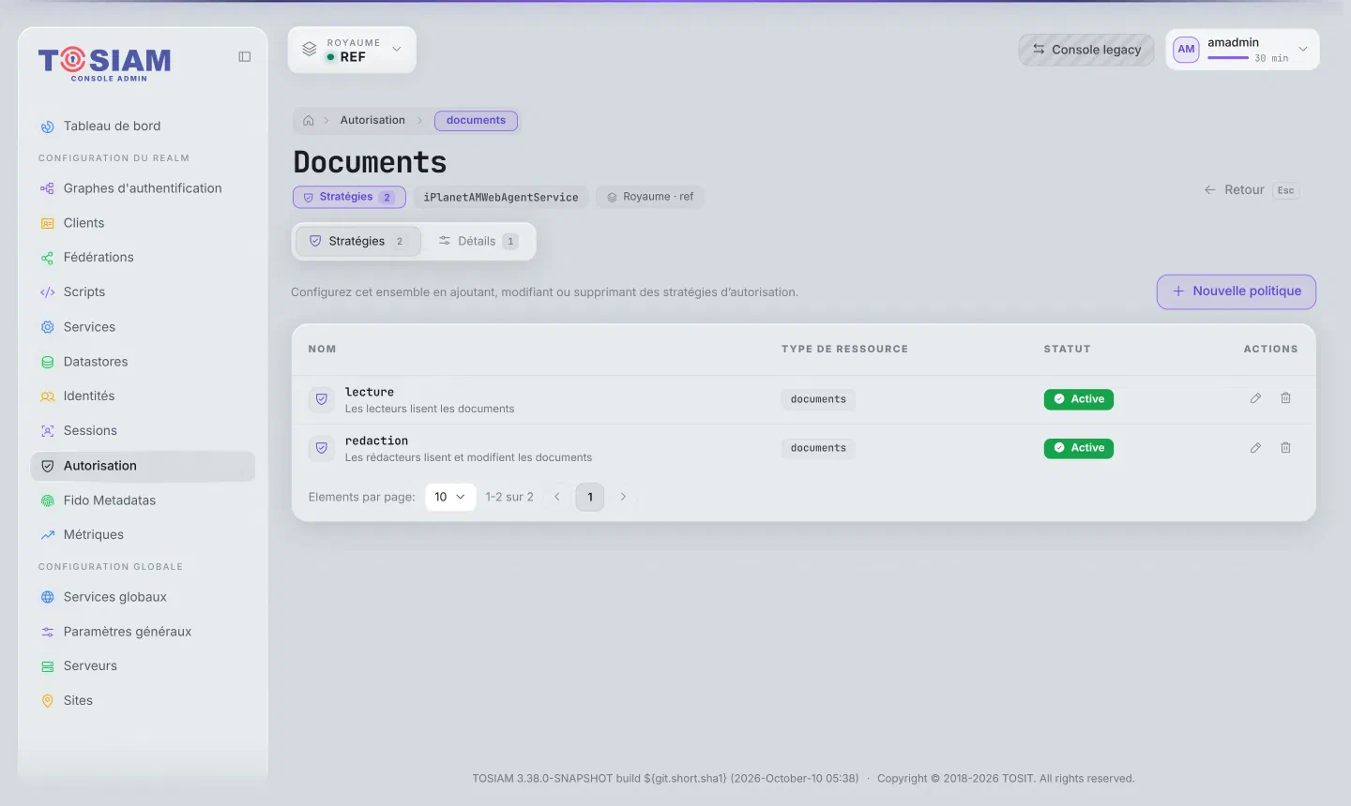
Task: Edit the redaction policy
Action: click(x=1255, y=448)
